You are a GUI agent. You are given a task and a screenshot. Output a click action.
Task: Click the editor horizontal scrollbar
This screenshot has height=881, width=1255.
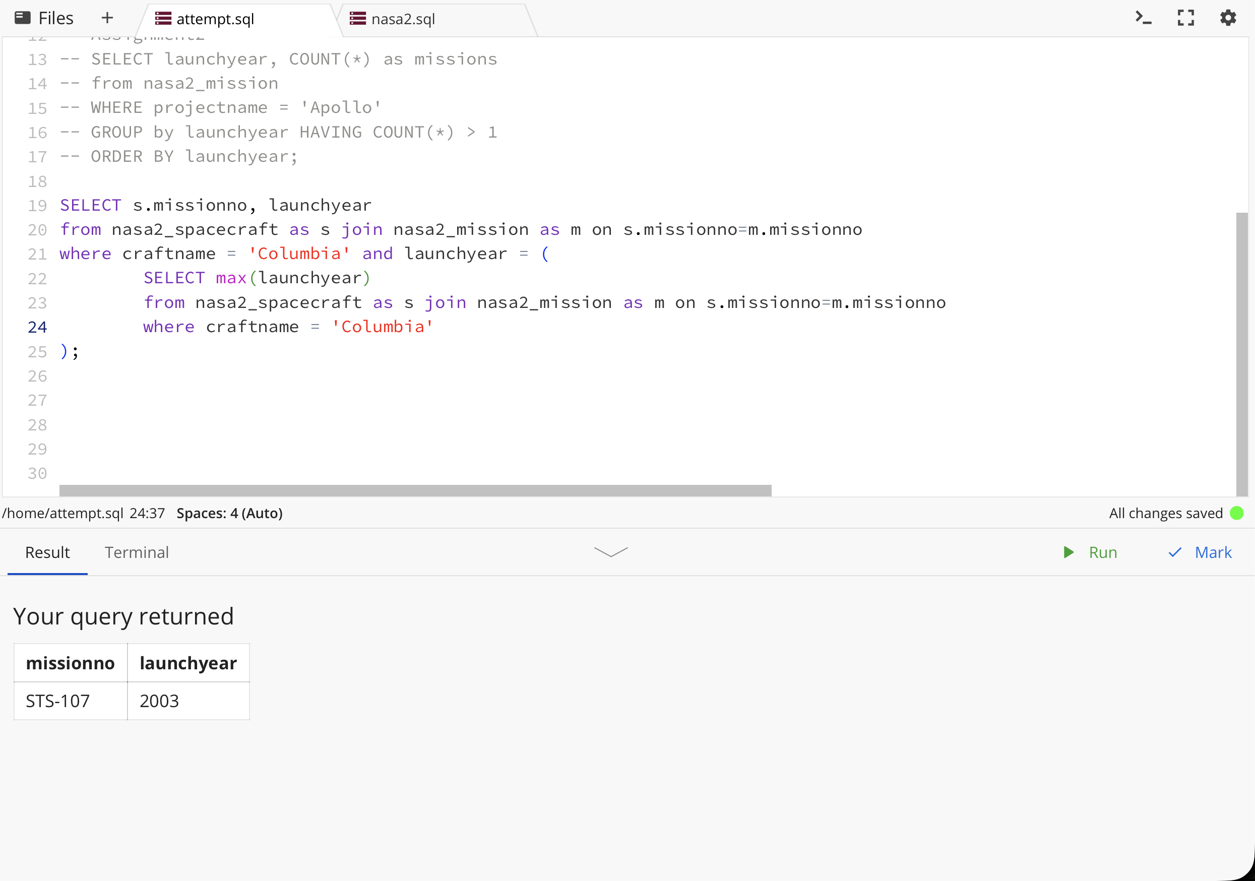click(415, 490)
